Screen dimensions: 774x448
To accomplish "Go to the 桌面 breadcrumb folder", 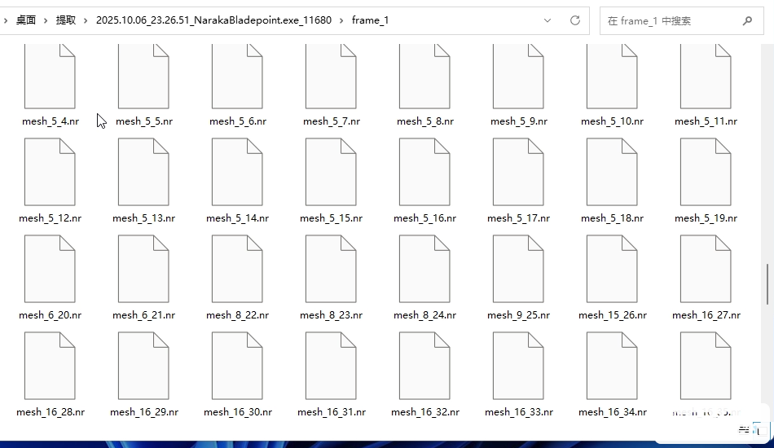I will (x=26, y=20).
